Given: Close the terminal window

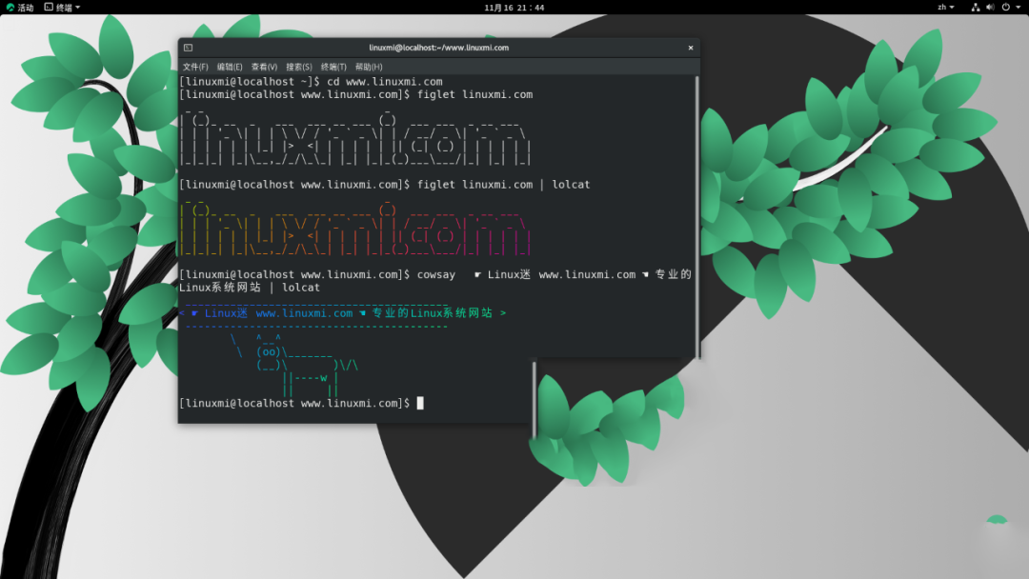Looking at the screenshot, I should pos(691,48).
